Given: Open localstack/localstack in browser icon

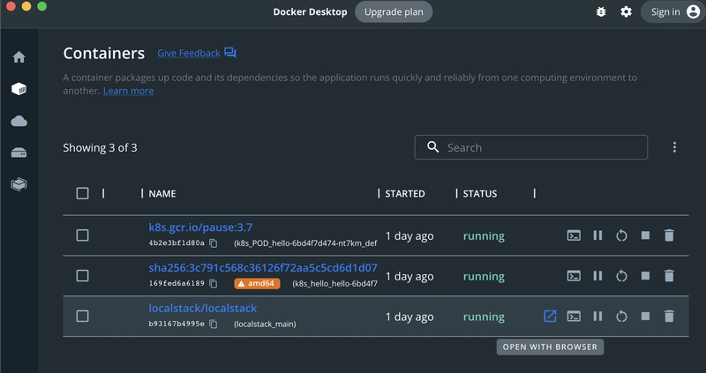Looking at the screenshot, I should [550, 316].
